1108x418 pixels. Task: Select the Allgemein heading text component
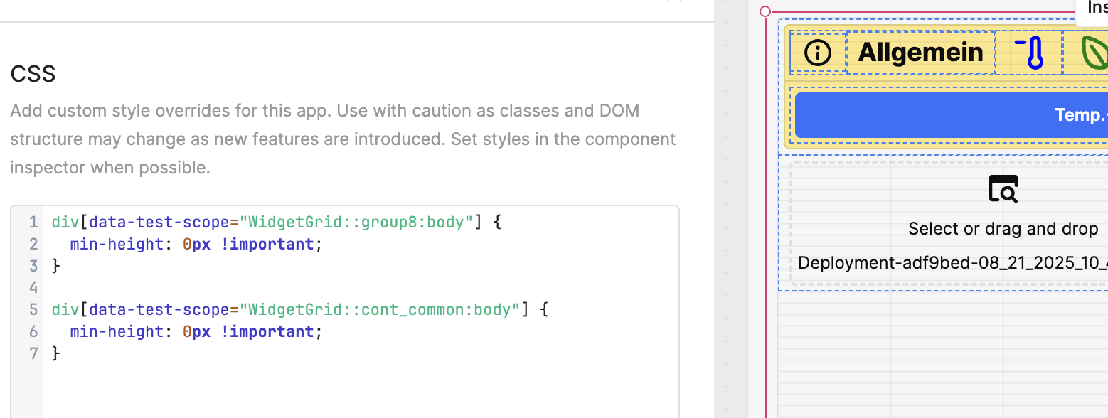920,53
